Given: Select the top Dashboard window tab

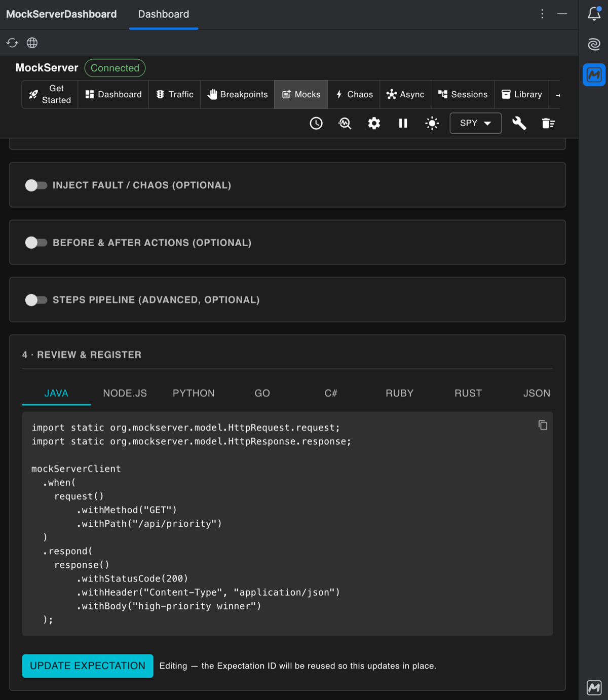Looking at the screenshot, I should 164,14.
